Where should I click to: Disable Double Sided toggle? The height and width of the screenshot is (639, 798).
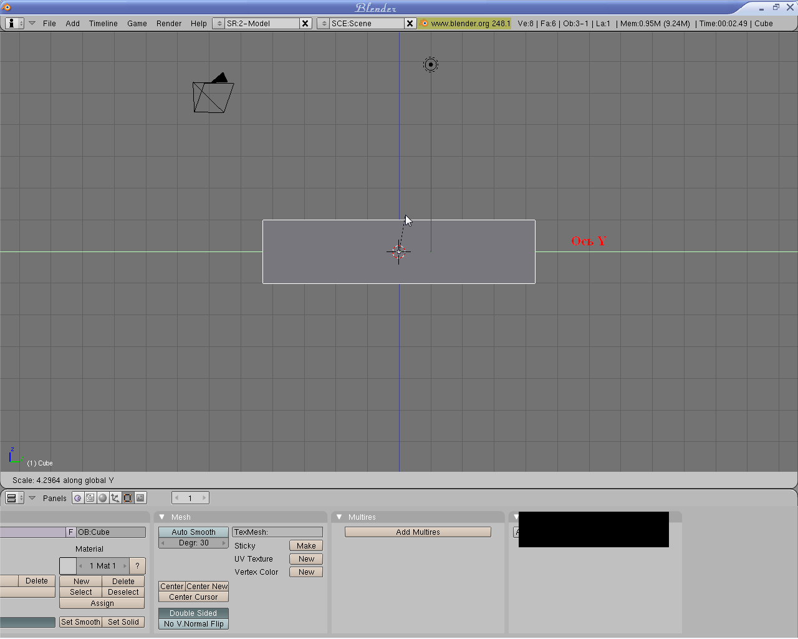[193, 613]
